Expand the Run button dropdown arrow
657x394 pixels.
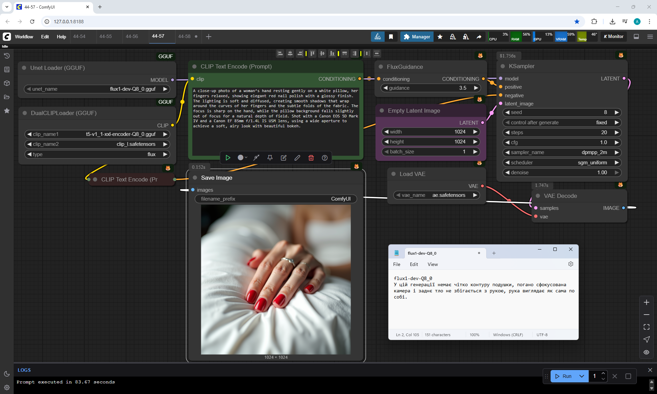pyautogui.click(x=582, y=376)
